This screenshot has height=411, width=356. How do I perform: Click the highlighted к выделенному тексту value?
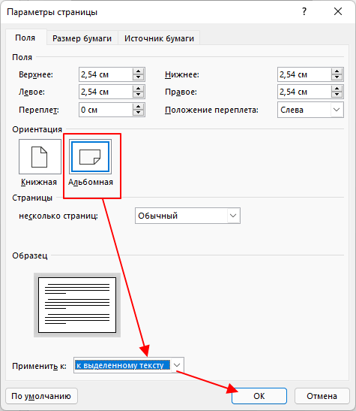(x=123, y=365)
